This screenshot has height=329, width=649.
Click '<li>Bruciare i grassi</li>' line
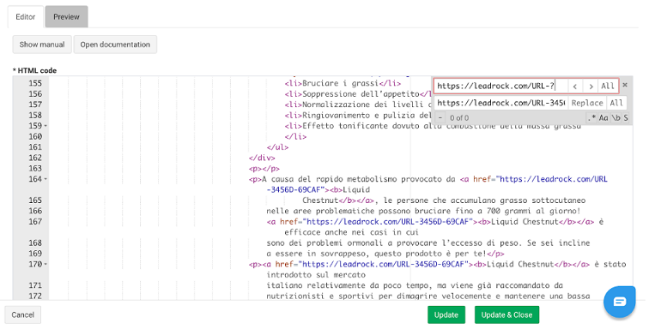tap(343, 83)
